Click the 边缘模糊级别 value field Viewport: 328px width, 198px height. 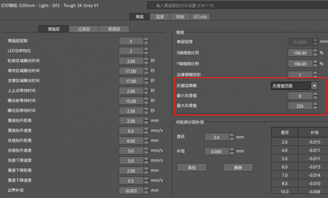300,75
